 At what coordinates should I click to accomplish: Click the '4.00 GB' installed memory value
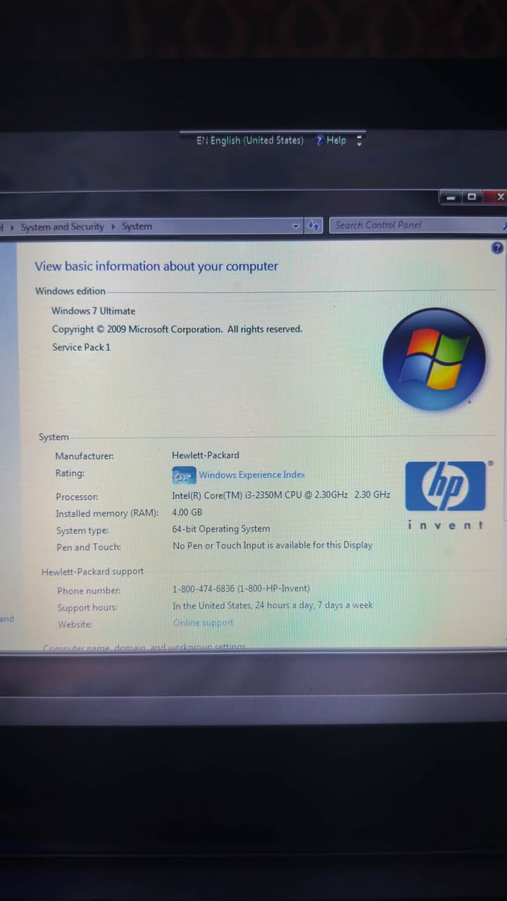(x=187, y=512)
